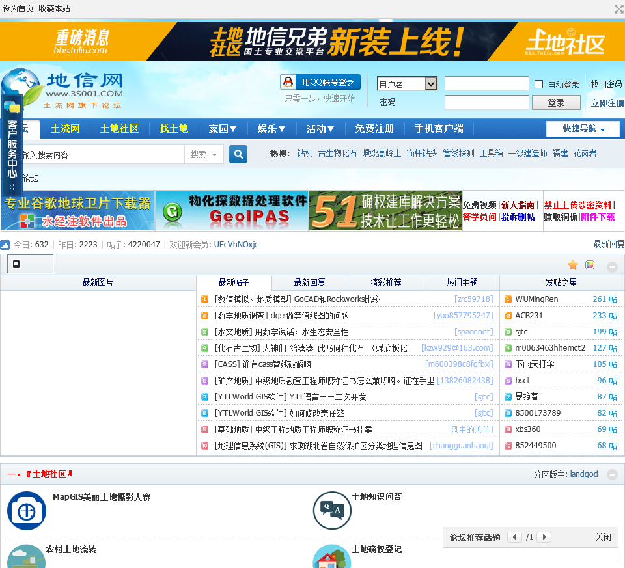The image size is (625, 568).
Task: Click the username input field
Action: tap(487, 84)
